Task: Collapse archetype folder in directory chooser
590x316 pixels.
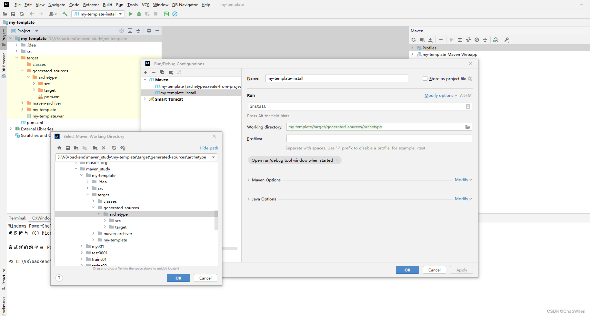Action: (x=99, y=214)
